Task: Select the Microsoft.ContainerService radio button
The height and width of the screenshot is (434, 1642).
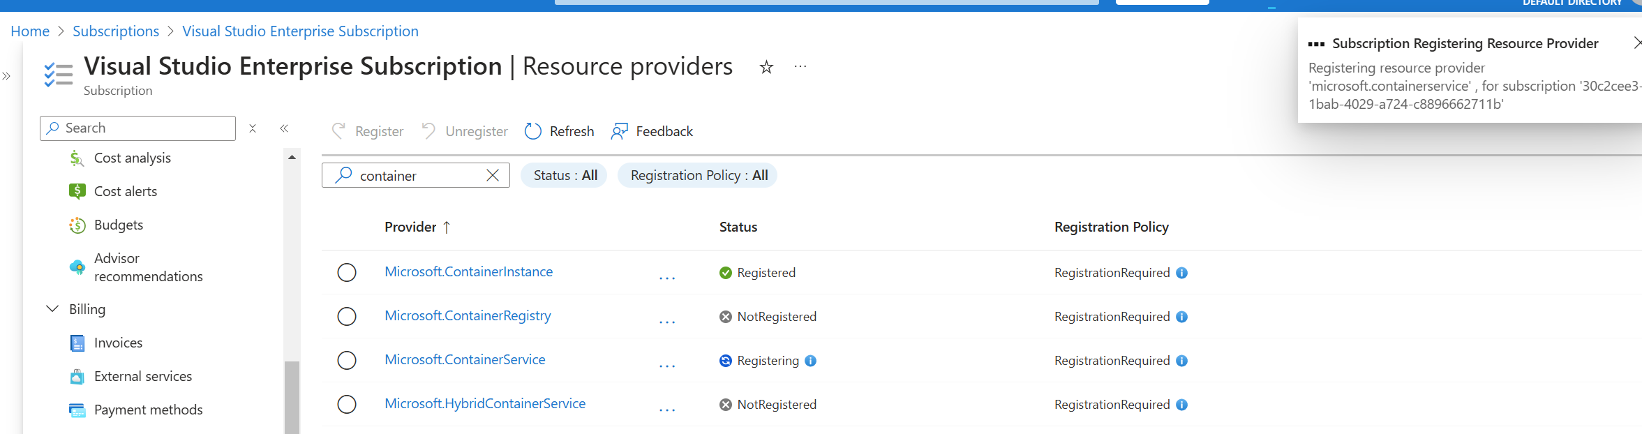Action: (347, 360)
